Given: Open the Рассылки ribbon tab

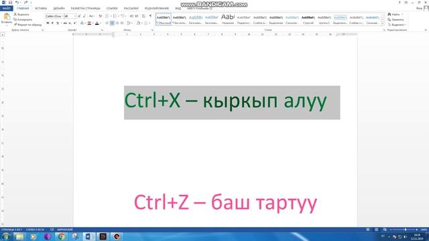Looking at the screenshot, I should point(131,8).
